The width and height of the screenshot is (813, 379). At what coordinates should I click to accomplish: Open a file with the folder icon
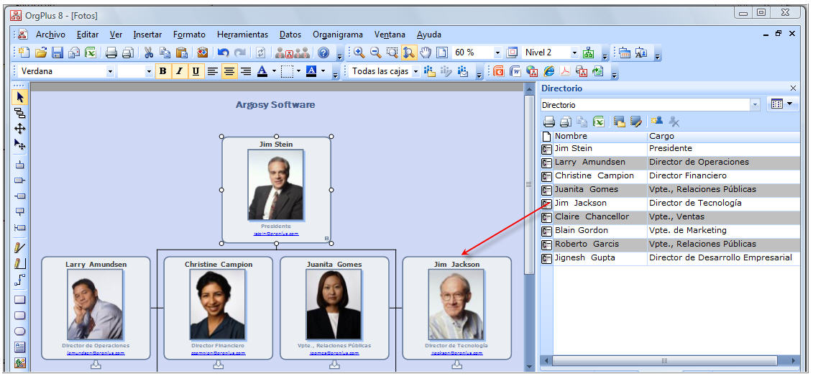(41, 52)
